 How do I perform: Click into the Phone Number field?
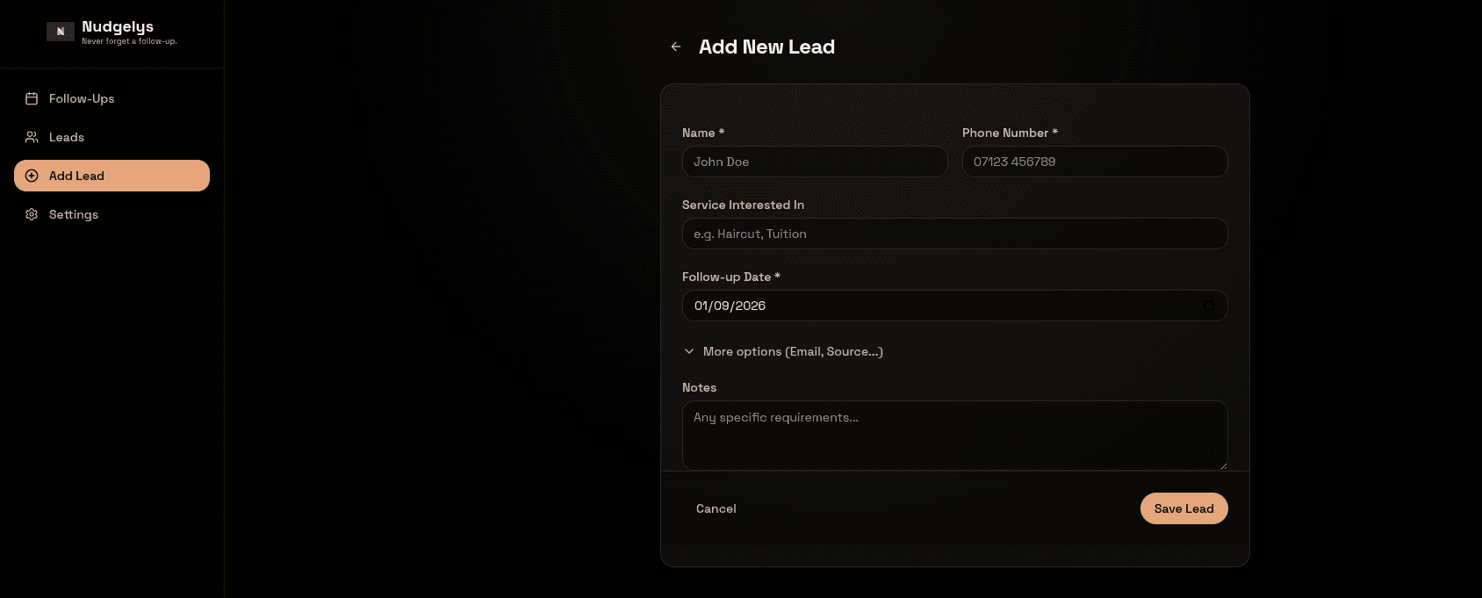[x=1094, y=162]
